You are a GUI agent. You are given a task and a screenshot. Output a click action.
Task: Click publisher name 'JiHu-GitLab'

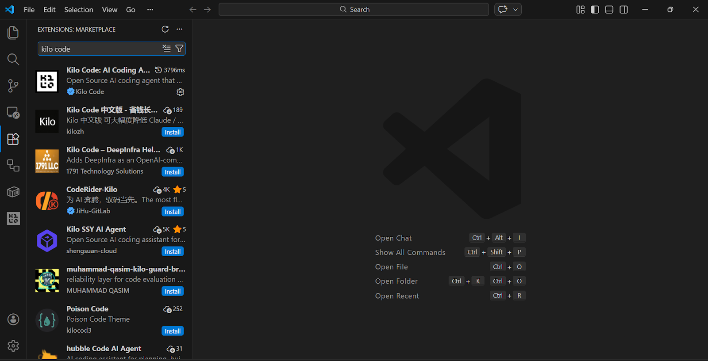point(93,211)
